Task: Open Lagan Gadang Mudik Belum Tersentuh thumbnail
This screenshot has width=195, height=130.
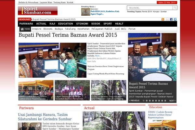Action: coord(72,90)
